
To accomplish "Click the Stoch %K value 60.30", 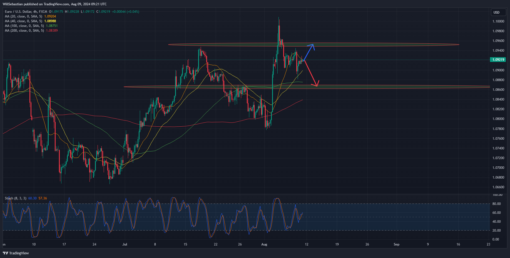I will click(x=32, y=198).
